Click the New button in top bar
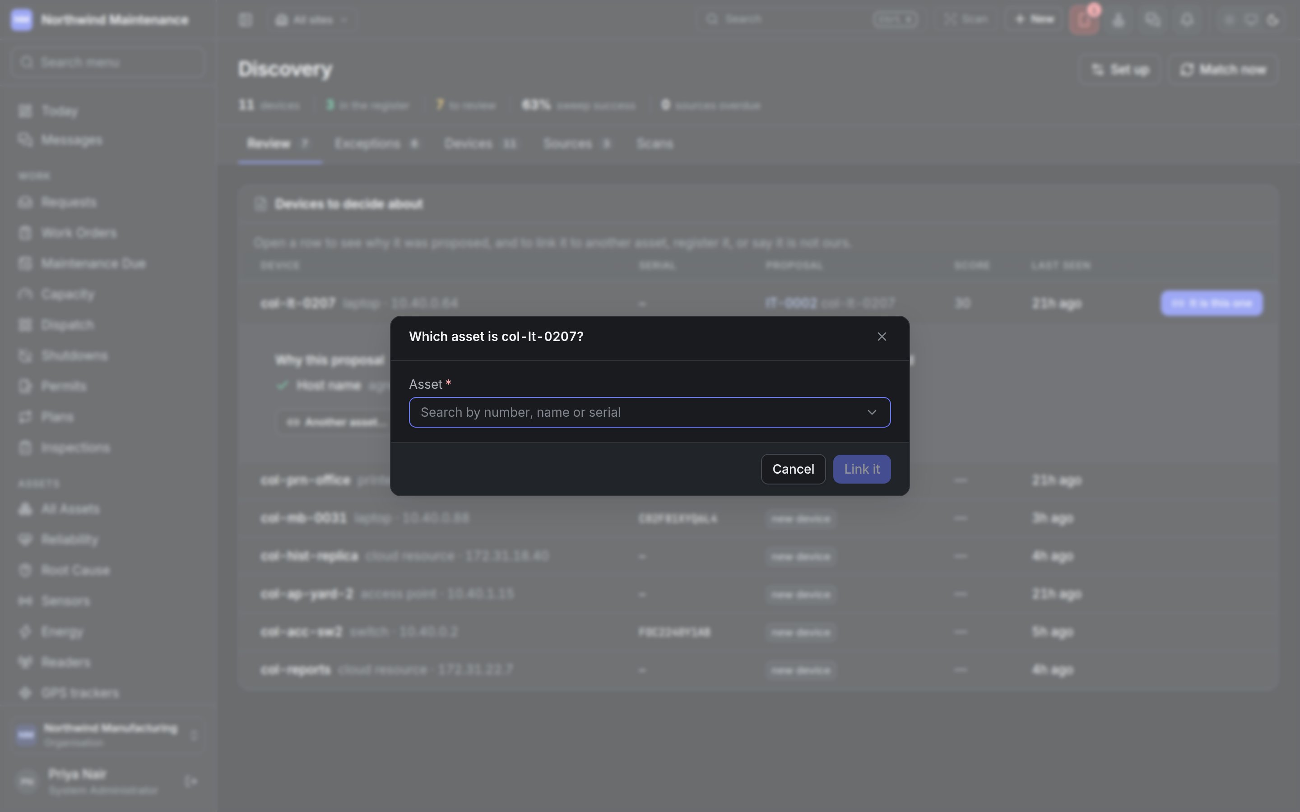 tap(1034, 20)
